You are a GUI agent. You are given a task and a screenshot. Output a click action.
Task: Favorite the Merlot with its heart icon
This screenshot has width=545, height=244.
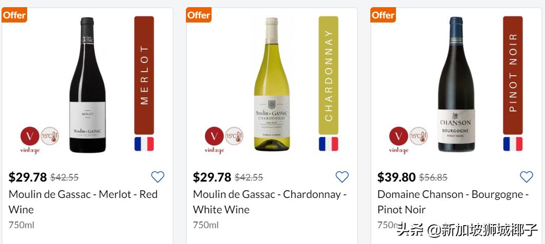click(x=158, y=177)
